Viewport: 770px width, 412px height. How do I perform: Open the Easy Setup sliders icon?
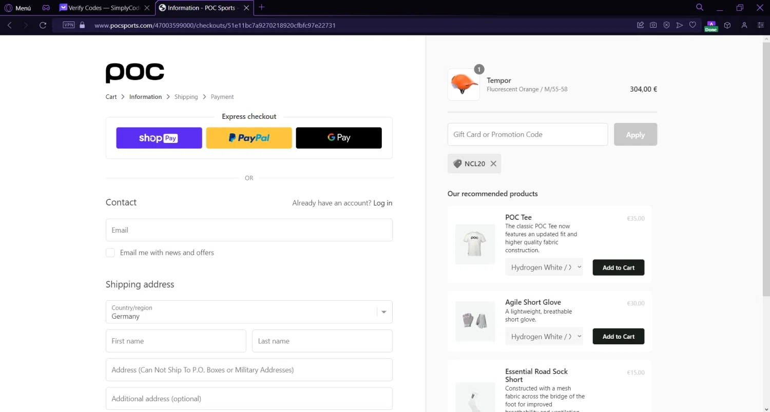click(761, 25)
